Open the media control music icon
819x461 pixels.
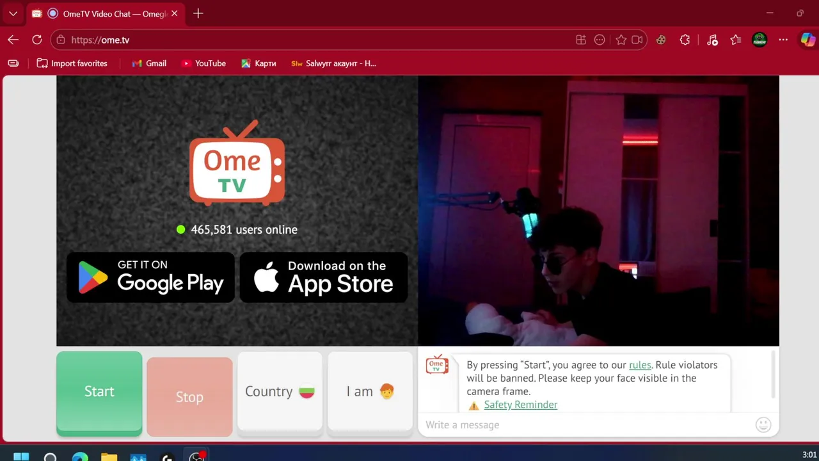tap(712, 40)
